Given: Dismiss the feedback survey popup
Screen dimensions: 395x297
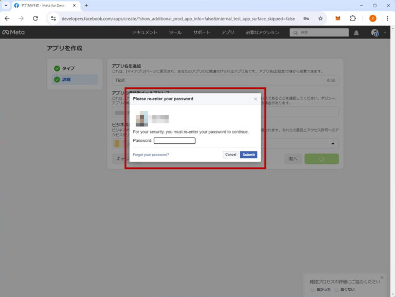Looking at the screenshot, I should (x=382, y=277).
